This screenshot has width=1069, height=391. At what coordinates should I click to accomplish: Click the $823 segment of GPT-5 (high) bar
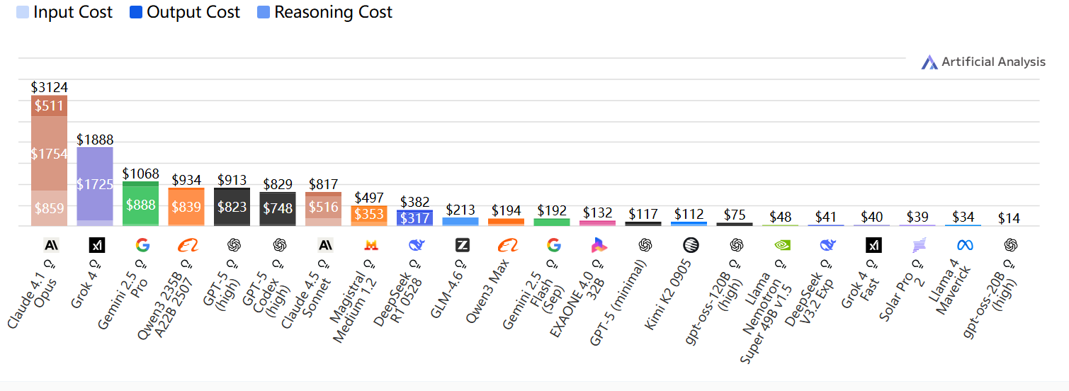(232, 207)
